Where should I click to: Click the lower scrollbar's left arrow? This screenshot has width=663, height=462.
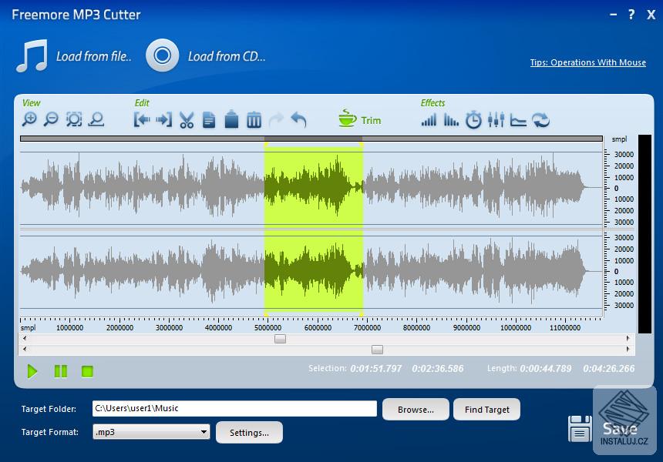(x=25, y=349)
